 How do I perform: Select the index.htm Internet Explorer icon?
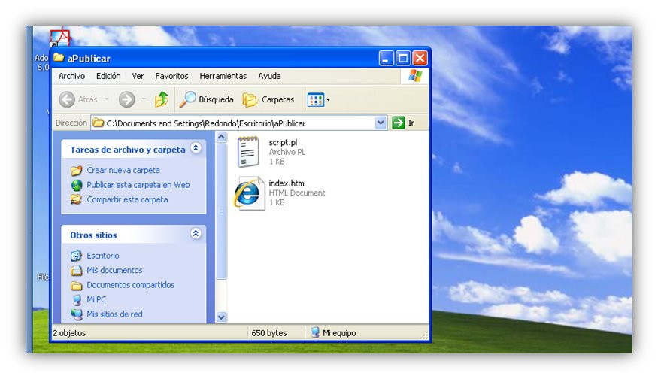coord(248,193)
